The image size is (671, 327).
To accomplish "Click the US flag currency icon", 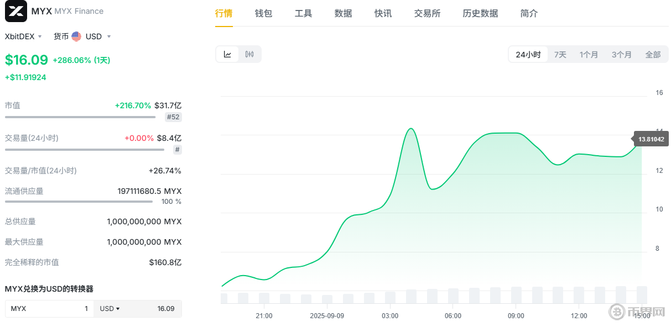I will click(76, 36).
